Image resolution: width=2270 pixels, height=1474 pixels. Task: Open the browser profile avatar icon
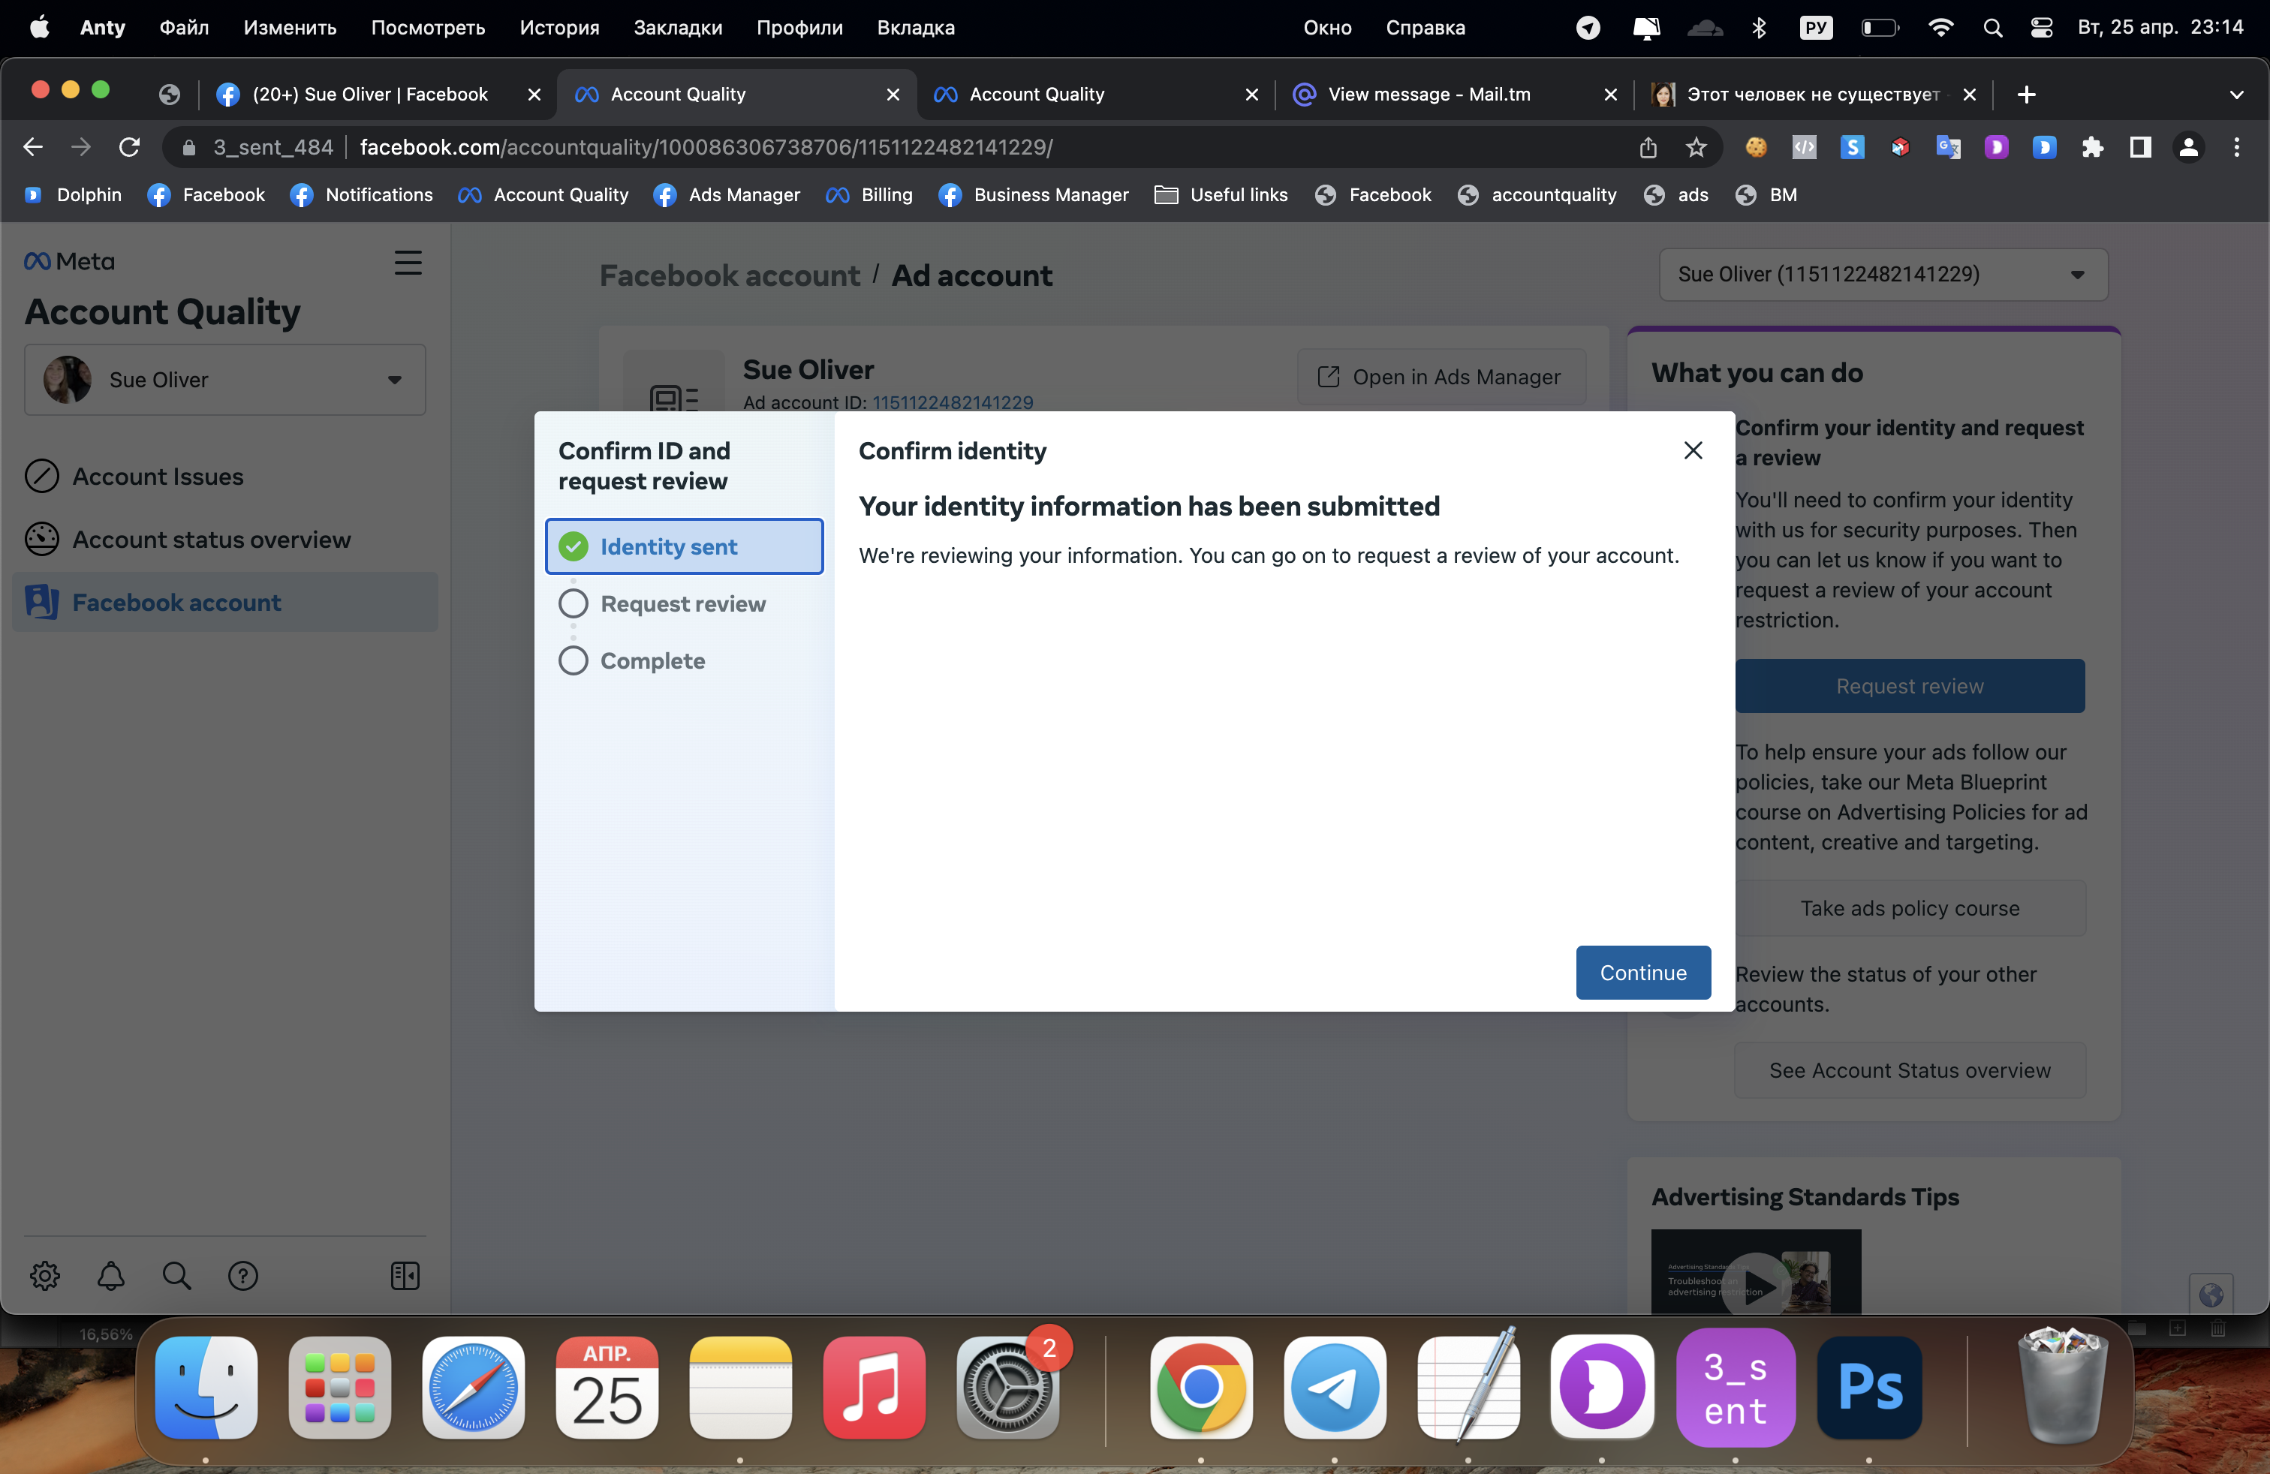pos(2188,147)
